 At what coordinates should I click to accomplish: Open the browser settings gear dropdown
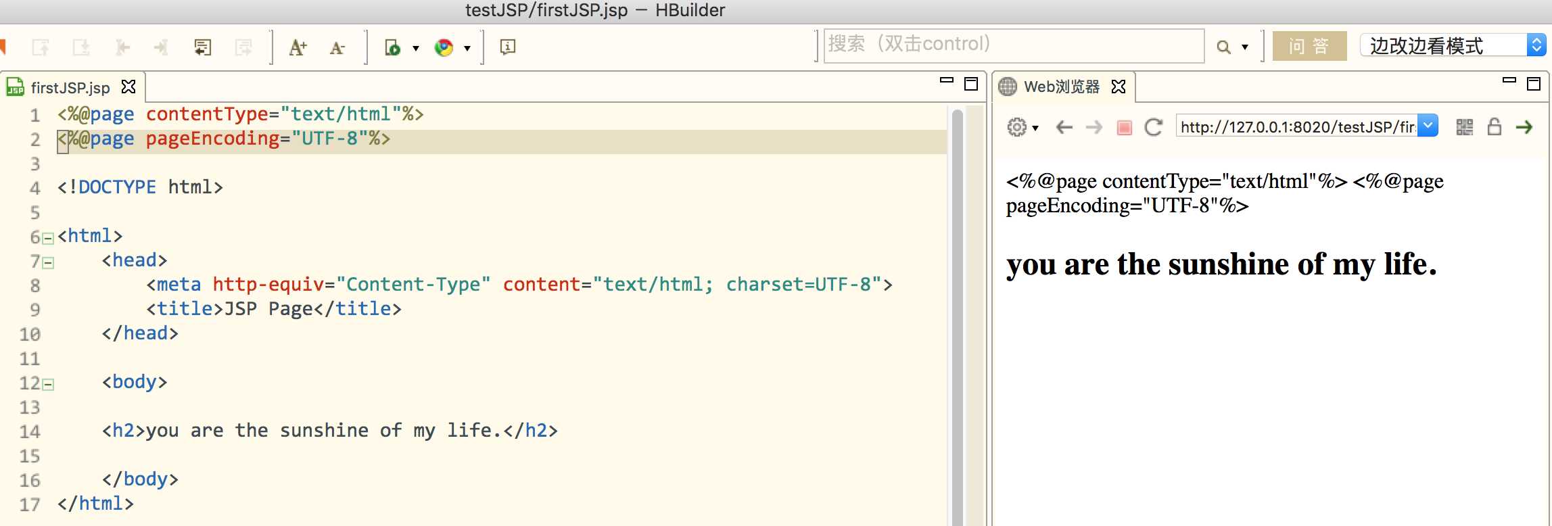click(1021, 127)
